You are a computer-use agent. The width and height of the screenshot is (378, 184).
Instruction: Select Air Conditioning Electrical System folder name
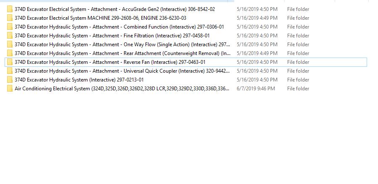point(122,89)
